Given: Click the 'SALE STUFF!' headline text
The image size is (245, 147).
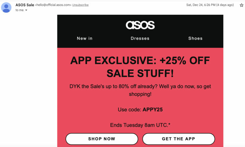Looking at the screenshot, I should click(140, 73).
